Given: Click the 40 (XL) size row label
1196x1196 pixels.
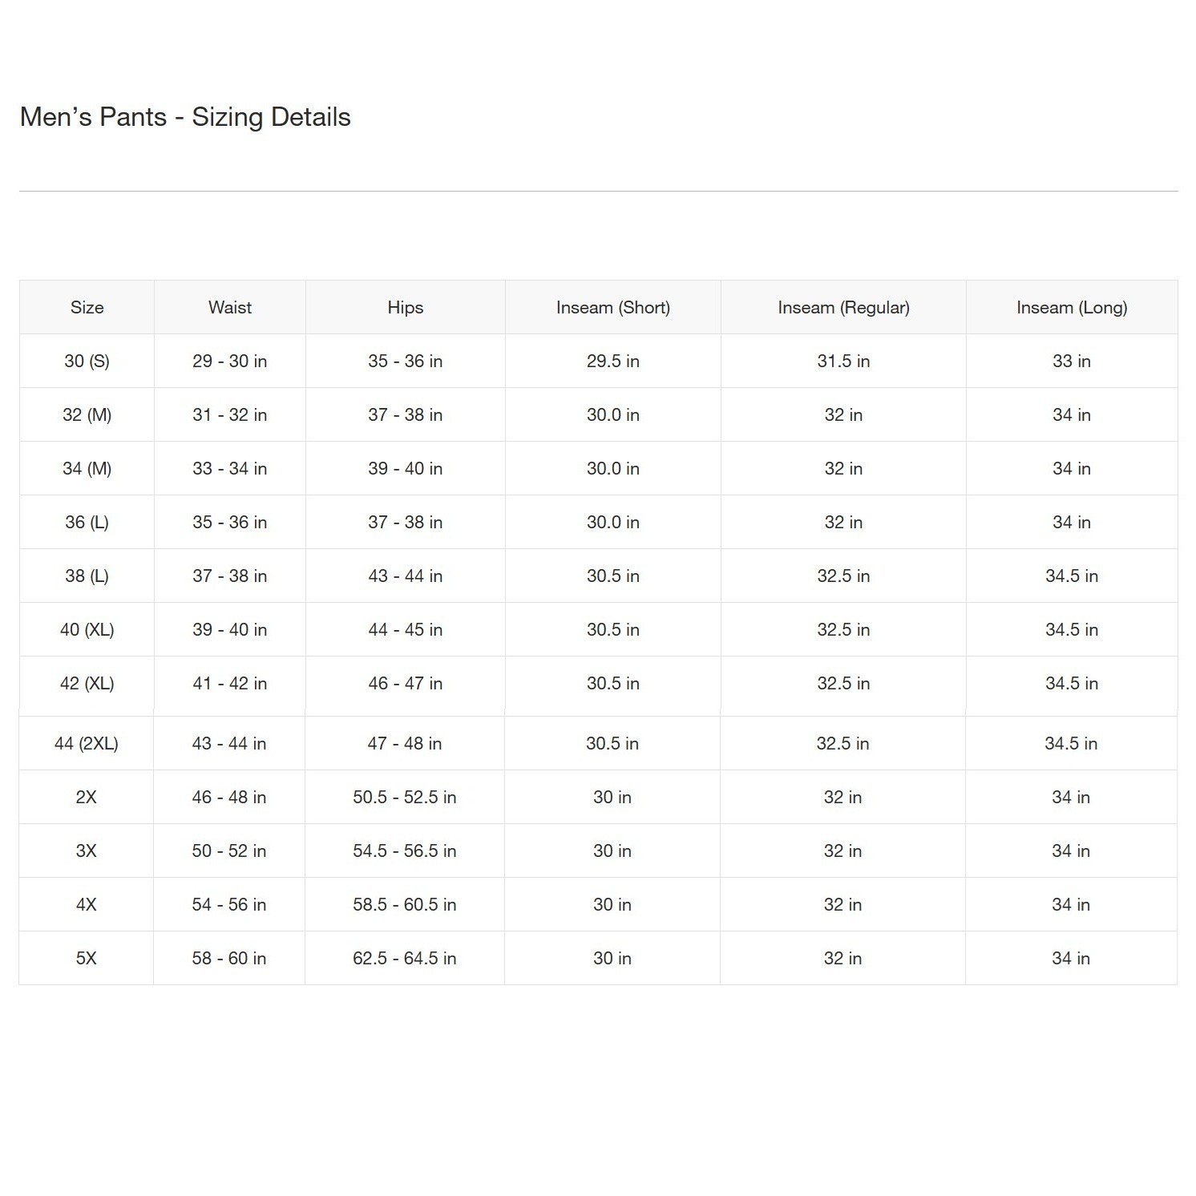Looking at the screenshot, I should (87, 629).
